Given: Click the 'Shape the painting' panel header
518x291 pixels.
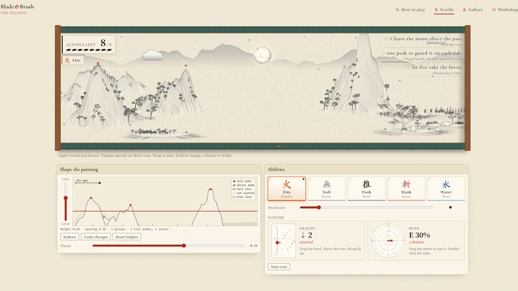Looking at the screenshot, I should pyautogui.click(x=159, y=170).
